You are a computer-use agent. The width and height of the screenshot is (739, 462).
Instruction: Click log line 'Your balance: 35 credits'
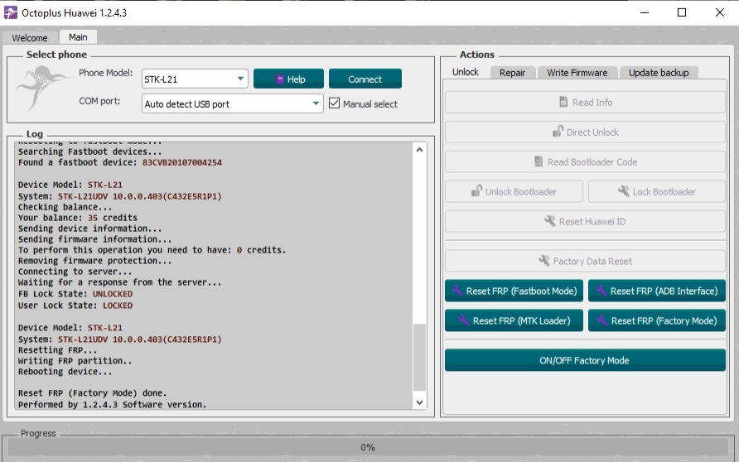click(x=78, y=218)
